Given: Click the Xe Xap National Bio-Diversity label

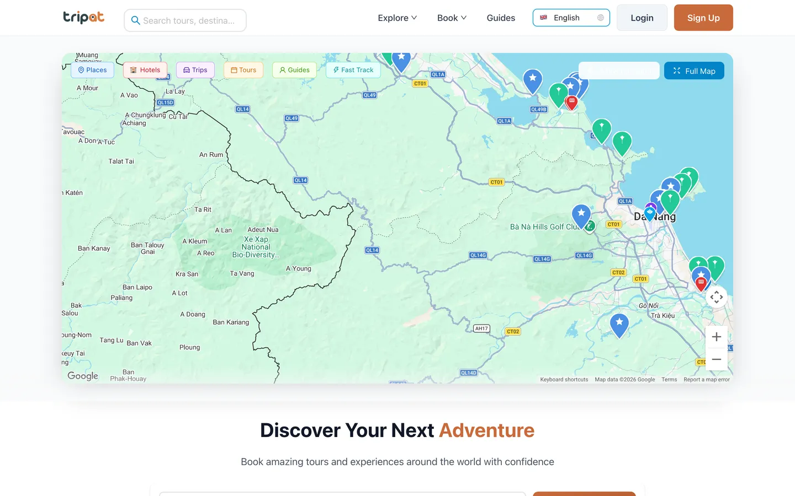Looking at the screenshot, I should [256, 247].
